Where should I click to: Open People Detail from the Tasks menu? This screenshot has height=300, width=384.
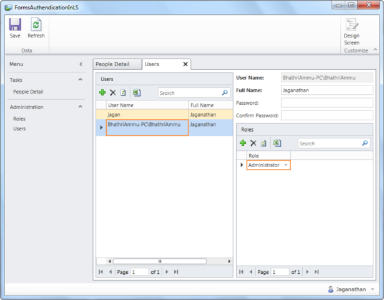click(28, 92)
